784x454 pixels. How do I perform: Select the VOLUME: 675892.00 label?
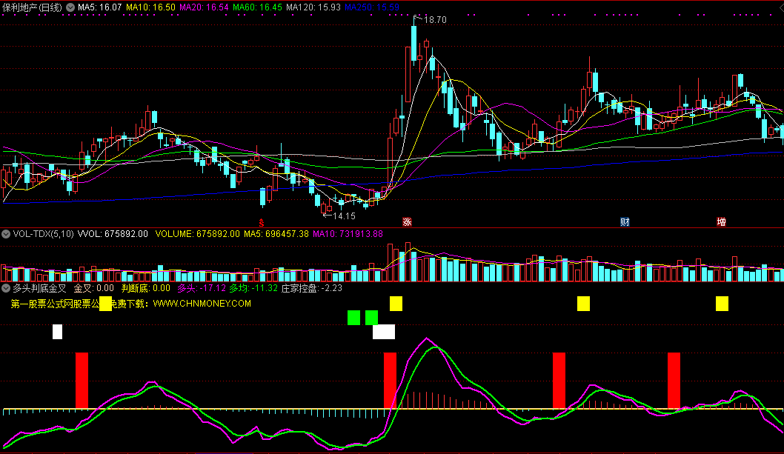[x=198, y=234]
